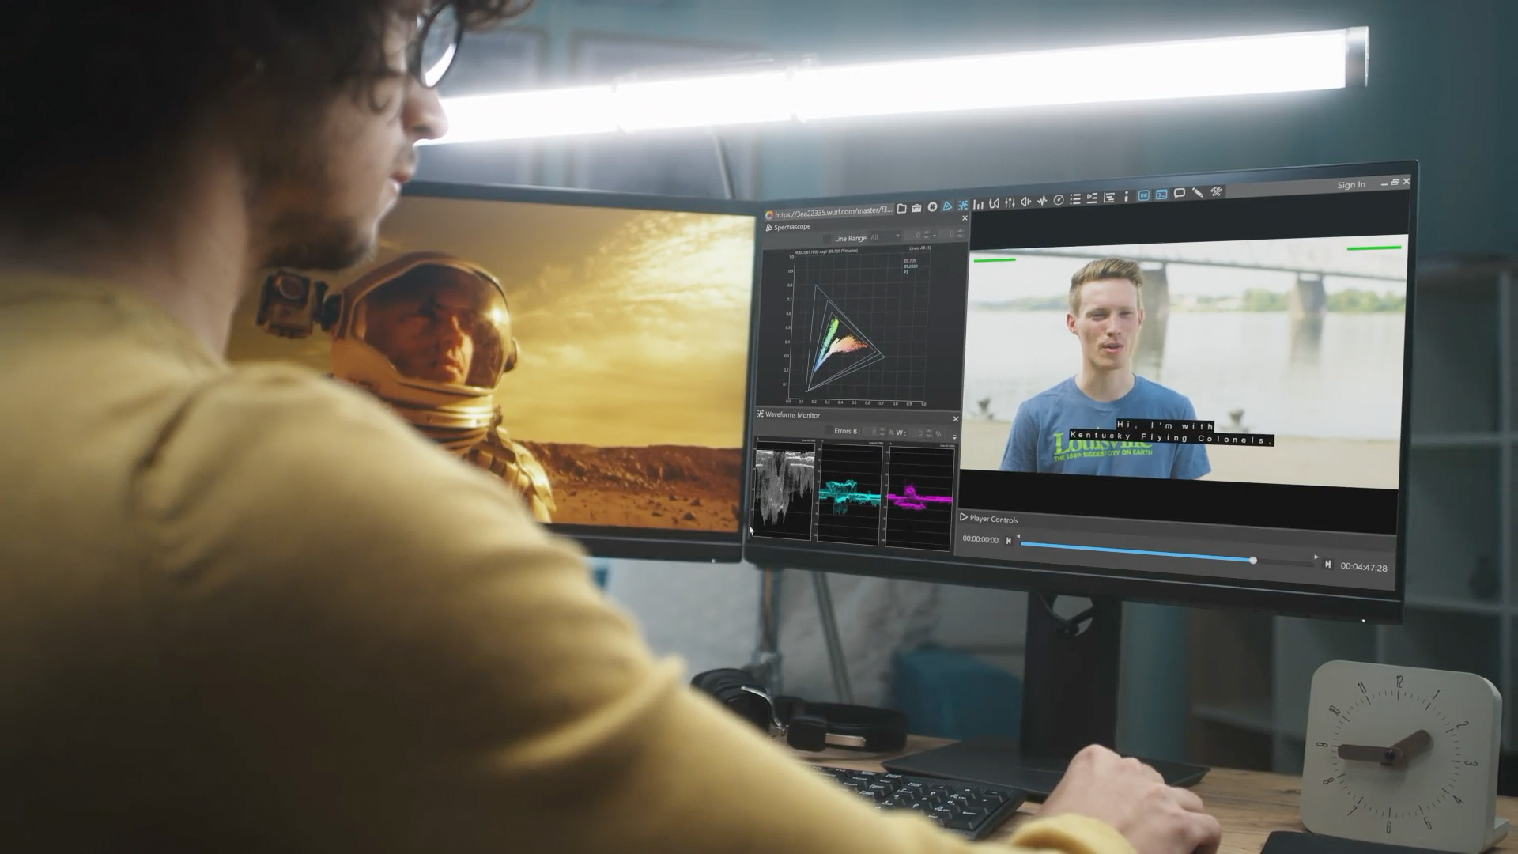Toggle the Waveforms Monitor toolbar icon

point(962,205)
